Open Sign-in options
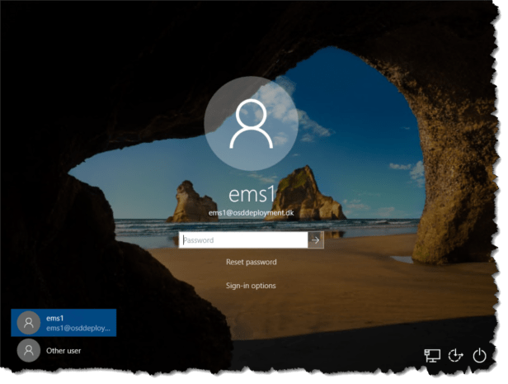The image size is (508, 384). tap(251, 286)
